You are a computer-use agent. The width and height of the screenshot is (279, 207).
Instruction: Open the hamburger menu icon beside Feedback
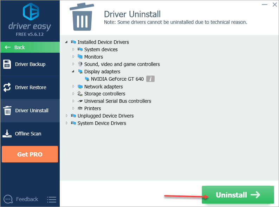(x=52, y=200)
